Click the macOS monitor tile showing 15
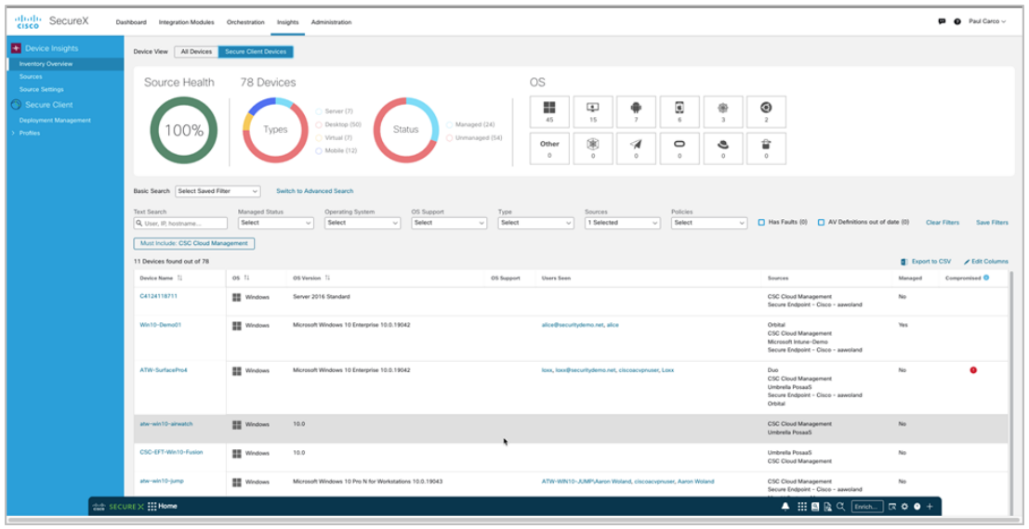This screenshot has width=1029, height=529. coord(593,112)
